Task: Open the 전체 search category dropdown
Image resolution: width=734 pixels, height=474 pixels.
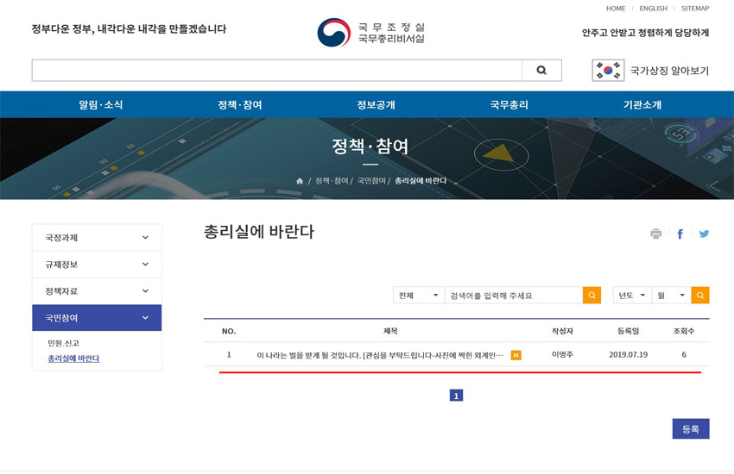Action: (x=418, y=296)
